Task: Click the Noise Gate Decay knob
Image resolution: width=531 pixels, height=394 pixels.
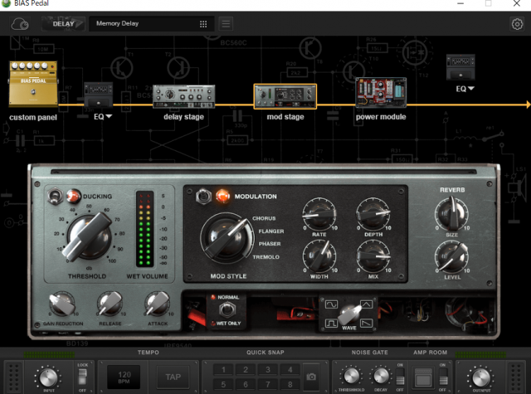Action: coord(381,376)
